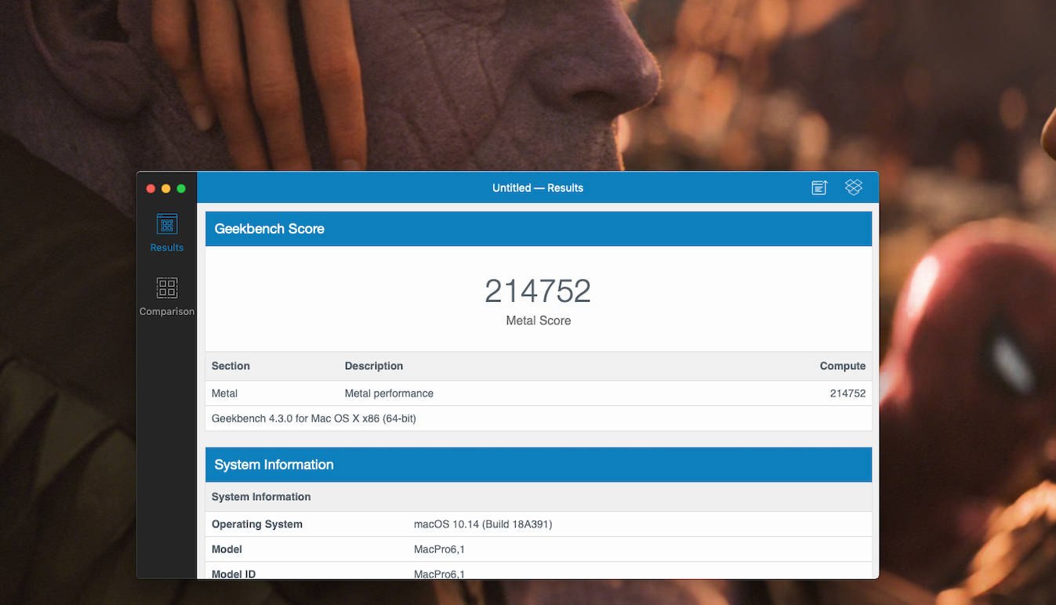
Task: Click the Metal performance description cell
Action: (x=389, y=393)
